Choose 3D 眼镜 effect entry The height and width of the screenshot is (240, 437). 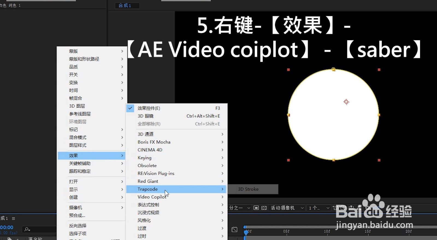pos(176,116)
